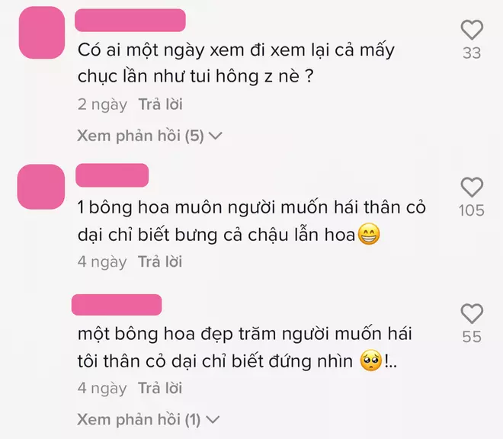
Task: Like the comment with 33 likes
Action: 472,30
